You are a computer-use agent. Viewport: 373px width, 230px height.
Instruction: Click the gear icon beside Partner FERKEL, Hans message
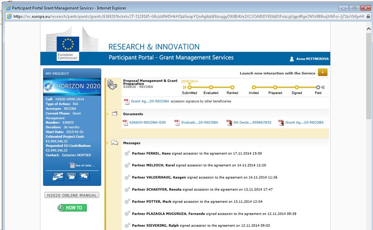127,153
